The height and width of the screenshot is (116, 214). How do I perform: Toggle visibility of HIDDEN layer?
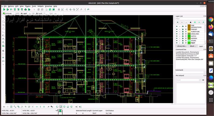177,38
